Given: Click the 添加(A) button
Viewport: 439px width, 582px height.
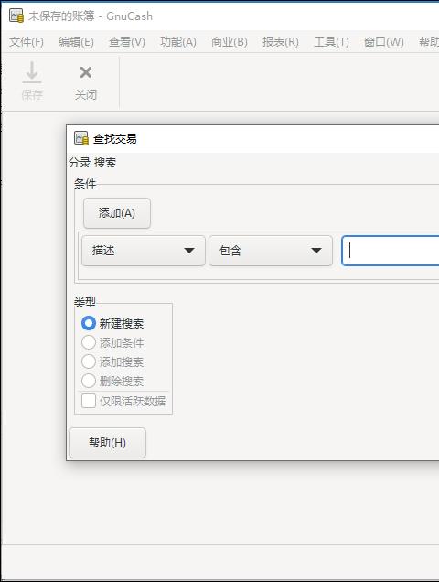Looking at the screenshot, I should (117, 213).
